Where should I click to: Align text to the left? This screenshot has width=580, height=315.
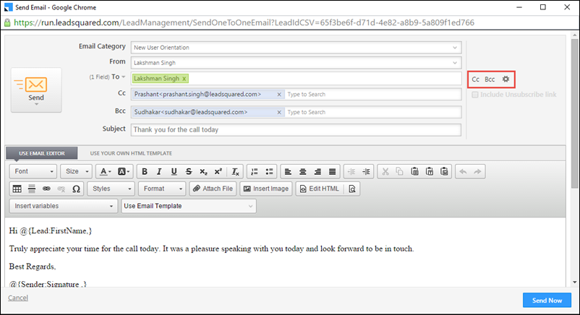tap(288, 171)
